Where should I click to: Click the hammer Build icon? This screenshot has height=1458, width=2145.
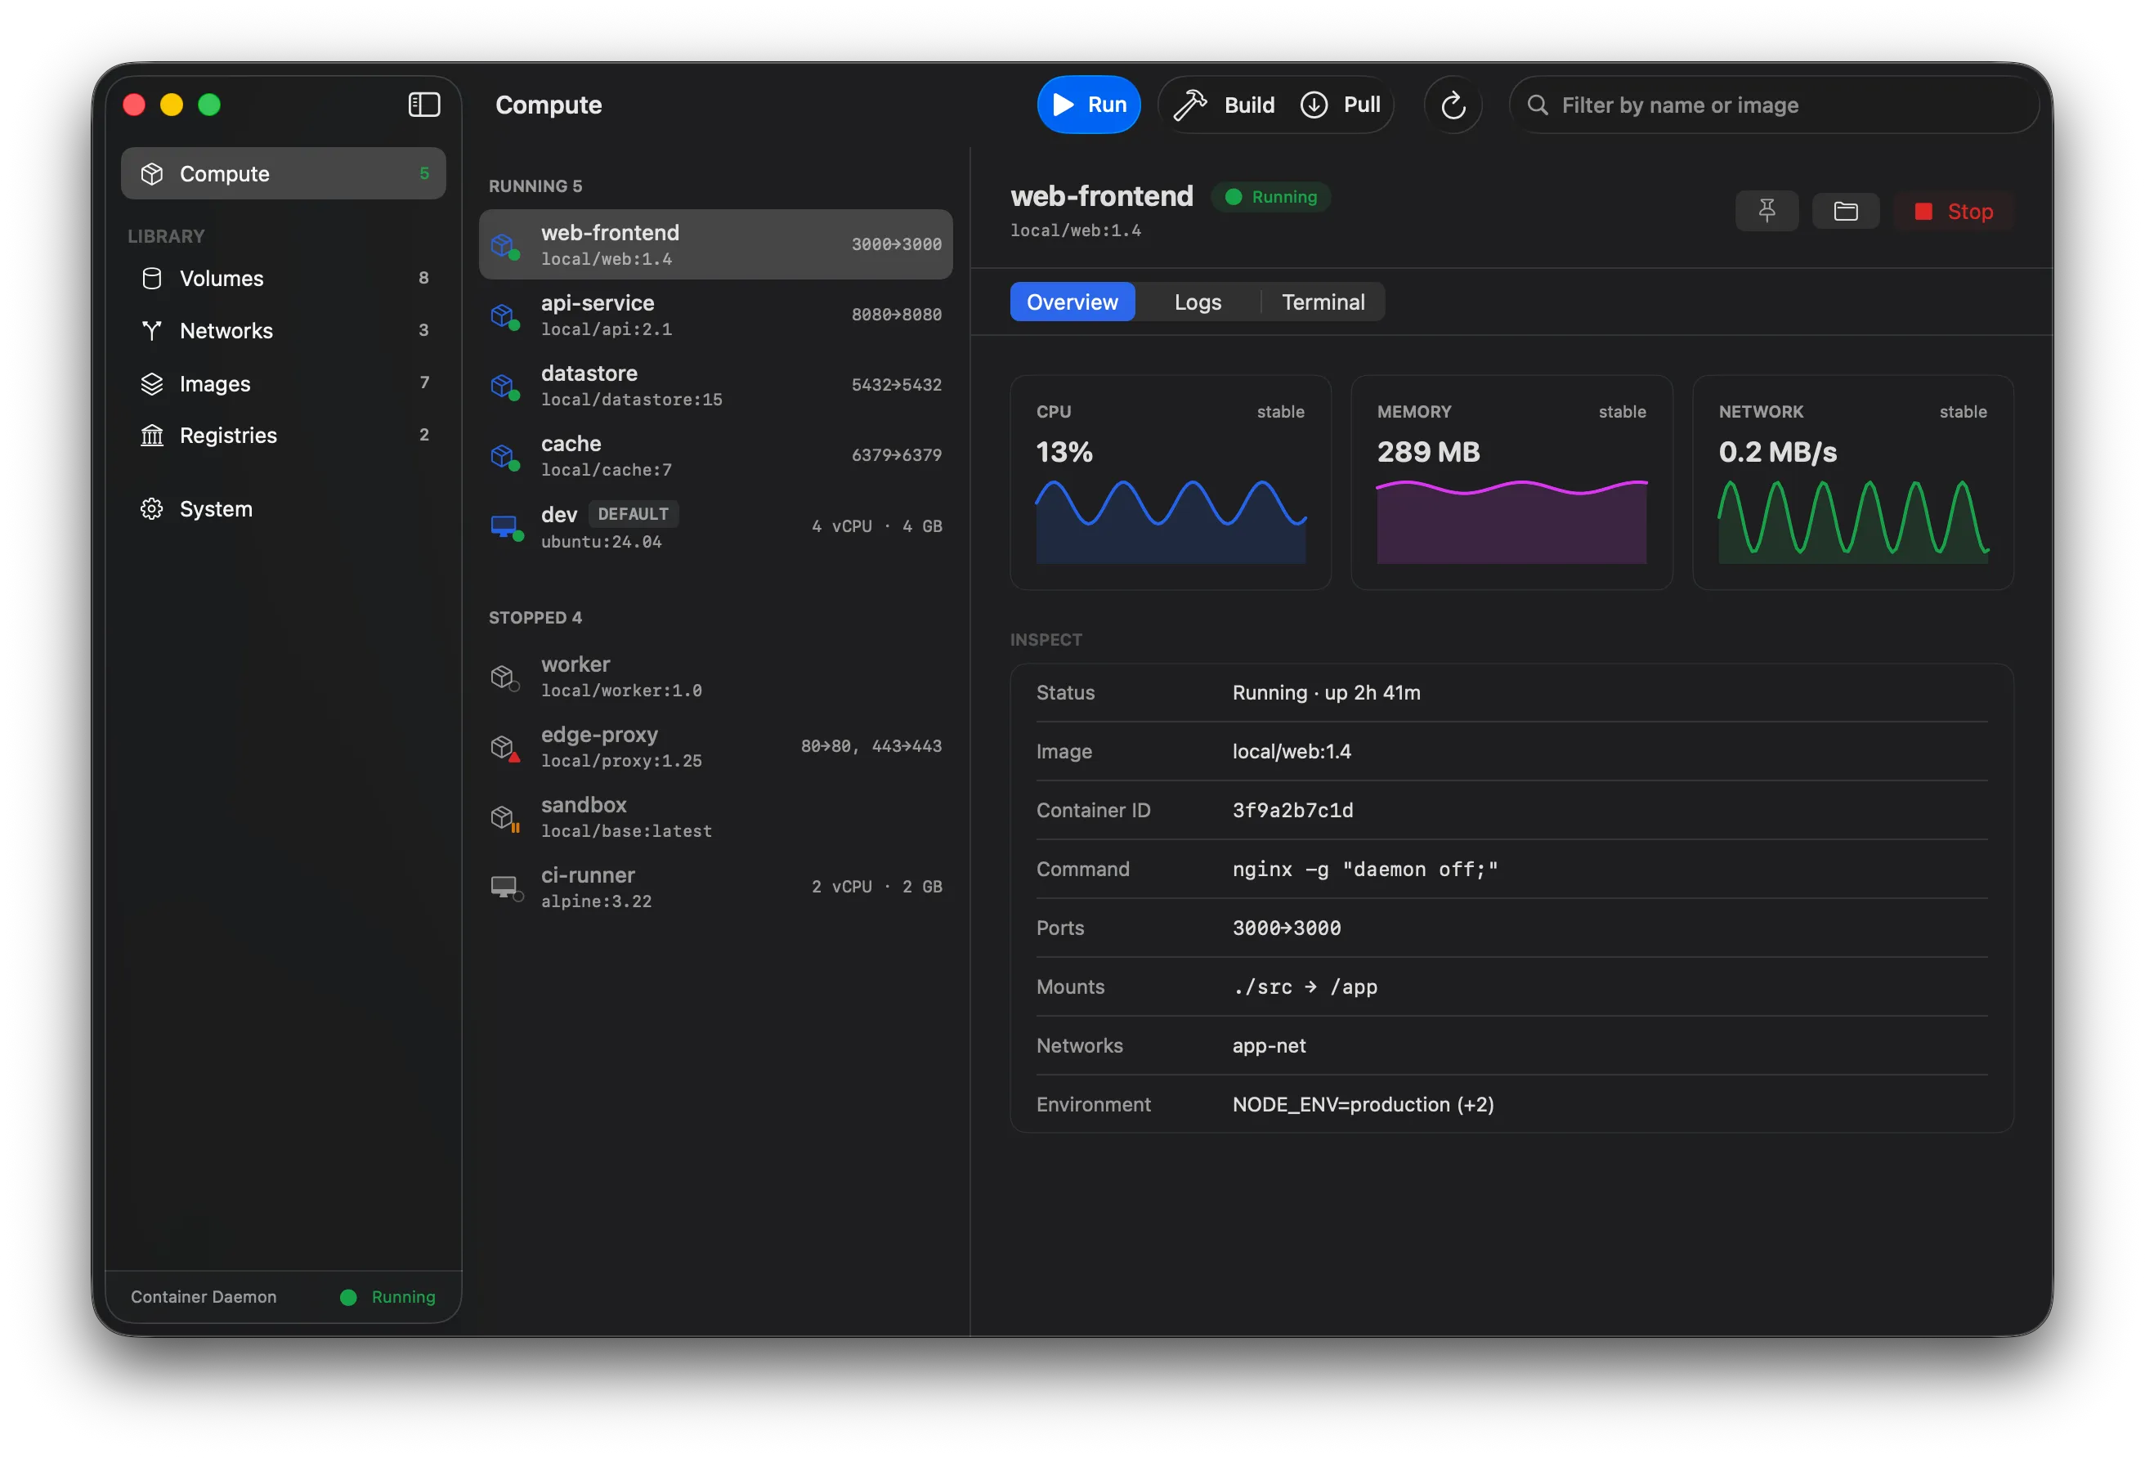click(1189, 105)
